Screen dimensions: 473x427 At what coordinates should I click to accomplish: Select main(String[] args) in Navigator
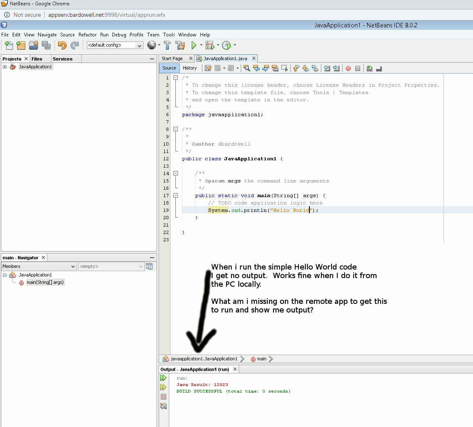(45, 283)
